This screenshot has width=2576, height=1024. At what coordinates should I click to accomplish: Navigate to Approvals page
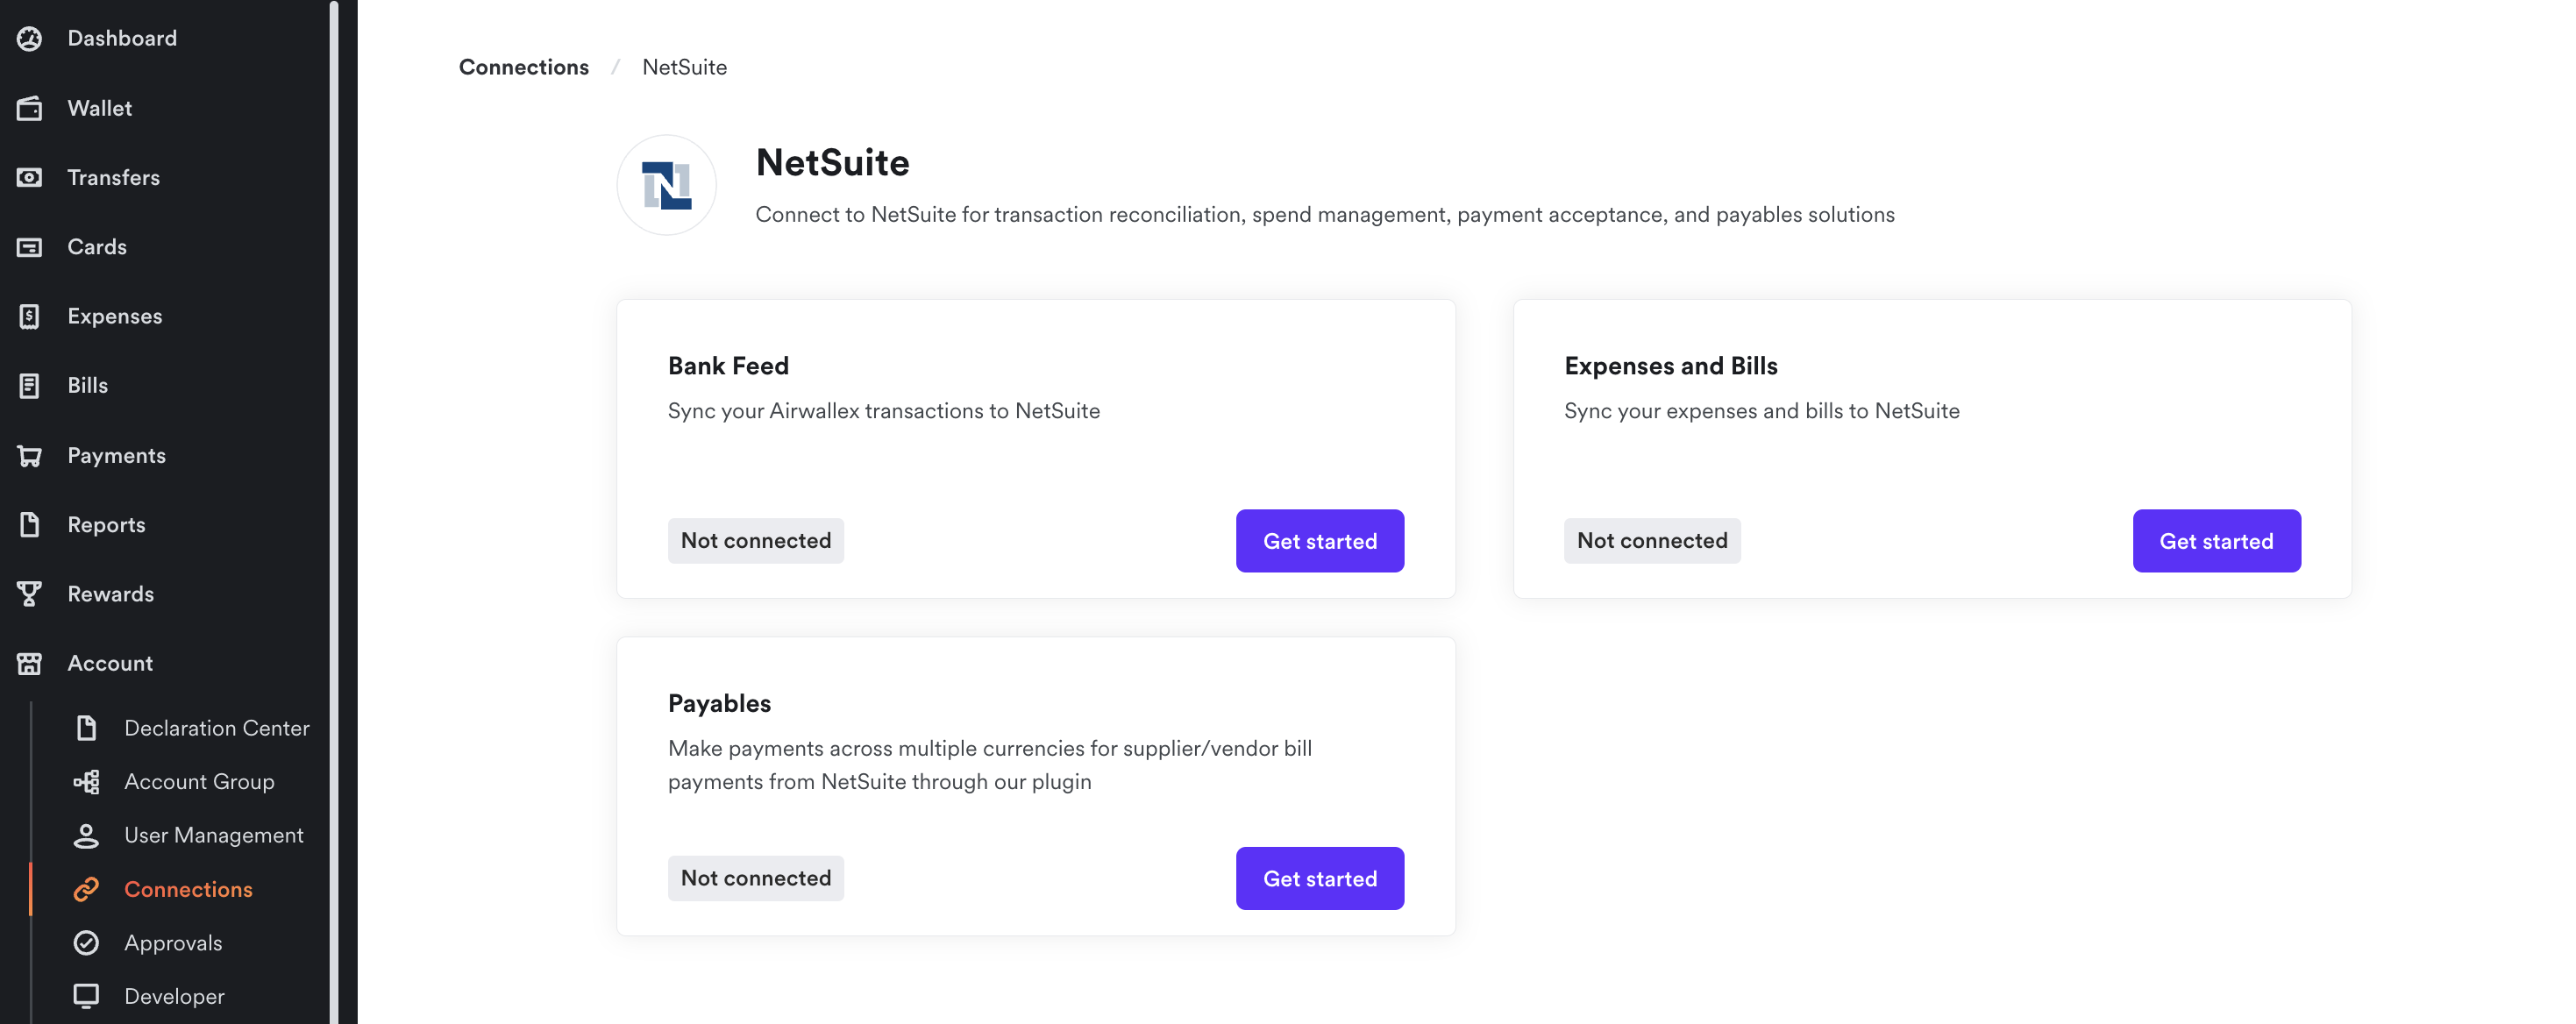coord(173,943)
